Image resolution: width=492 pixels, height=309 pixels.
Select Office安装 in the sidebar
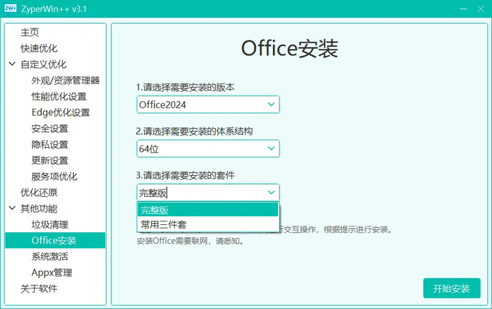tap(55, 241)
